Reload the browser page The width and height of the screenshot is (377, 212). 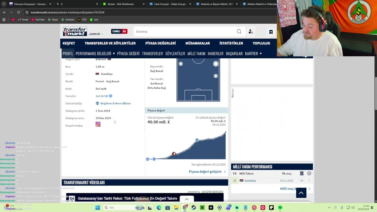18,12
